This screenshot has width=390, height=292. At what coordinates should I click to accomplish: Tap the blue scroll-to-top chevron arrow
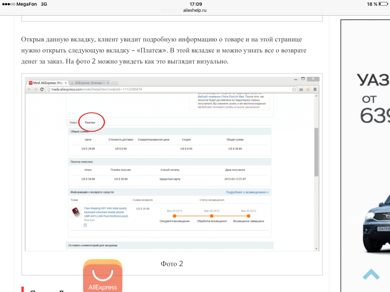[371, 274]
